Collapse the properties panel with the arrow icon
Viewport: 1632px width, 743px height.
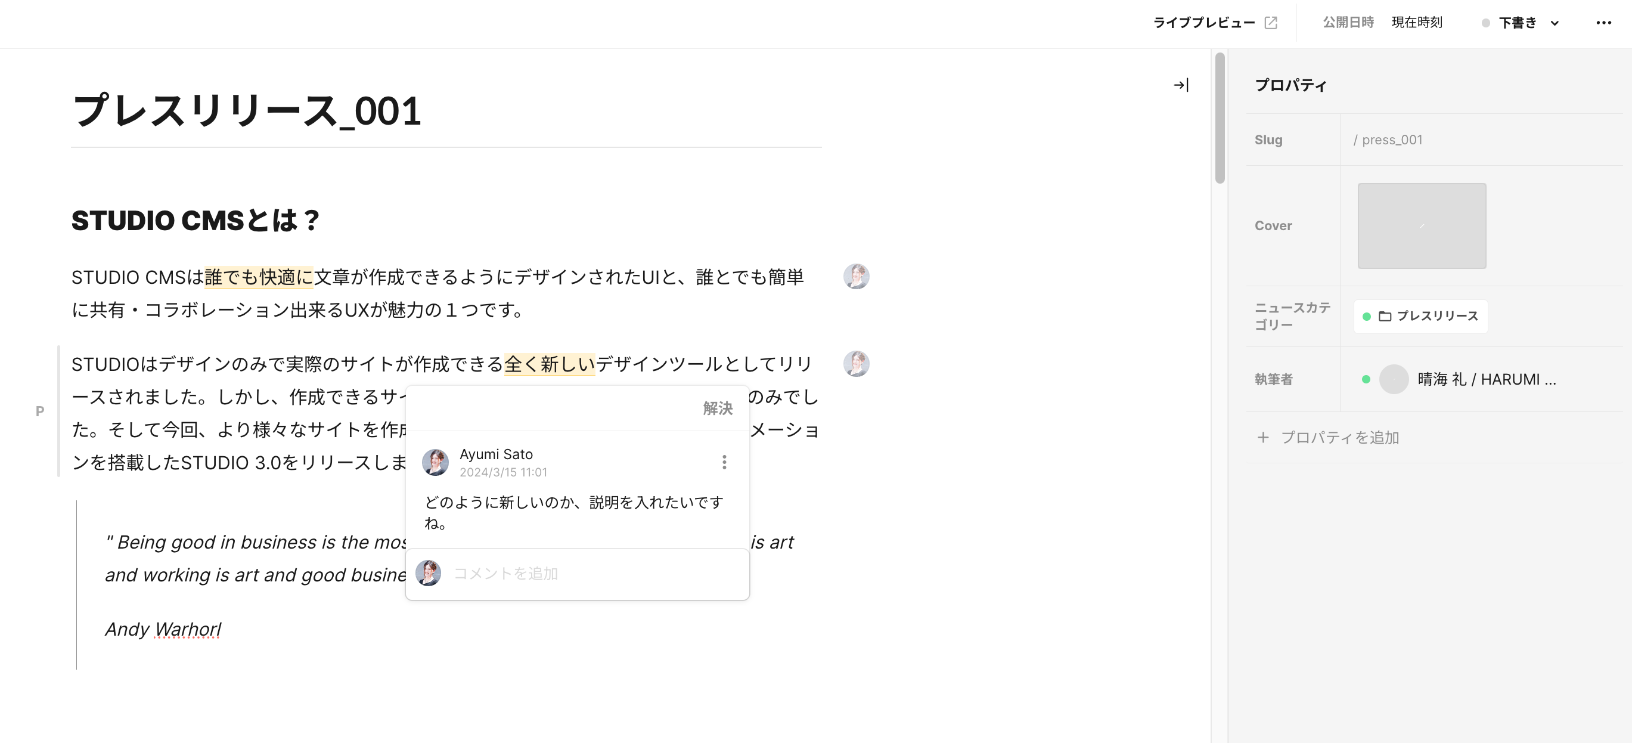(x=1181, y=85)
